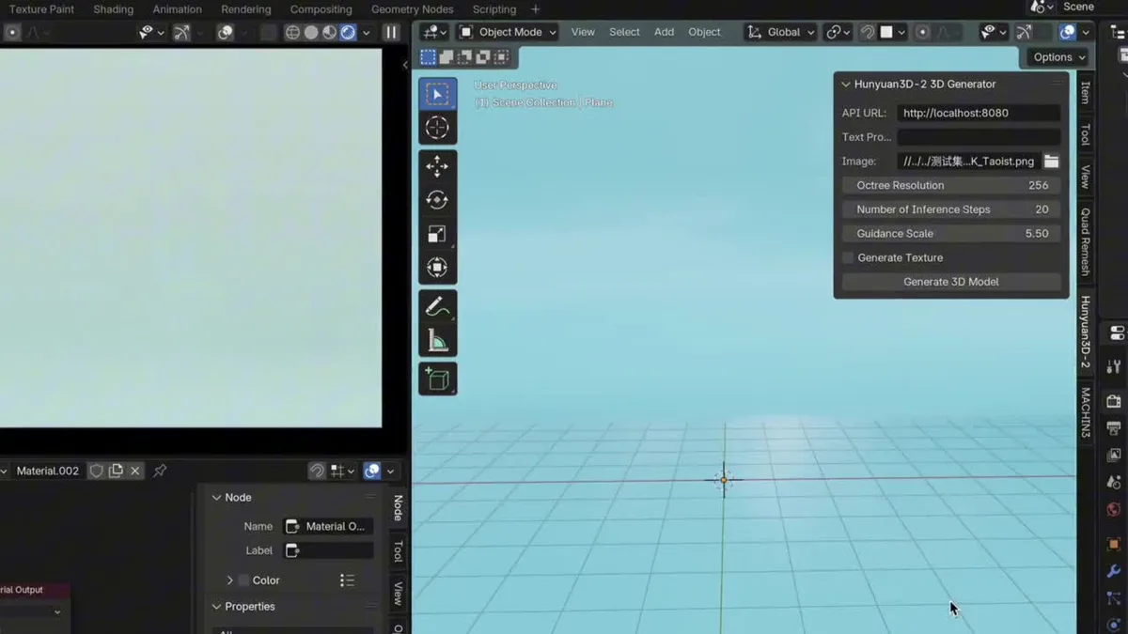Open the MACHIN3 sidebar tab

[1085, 413]
